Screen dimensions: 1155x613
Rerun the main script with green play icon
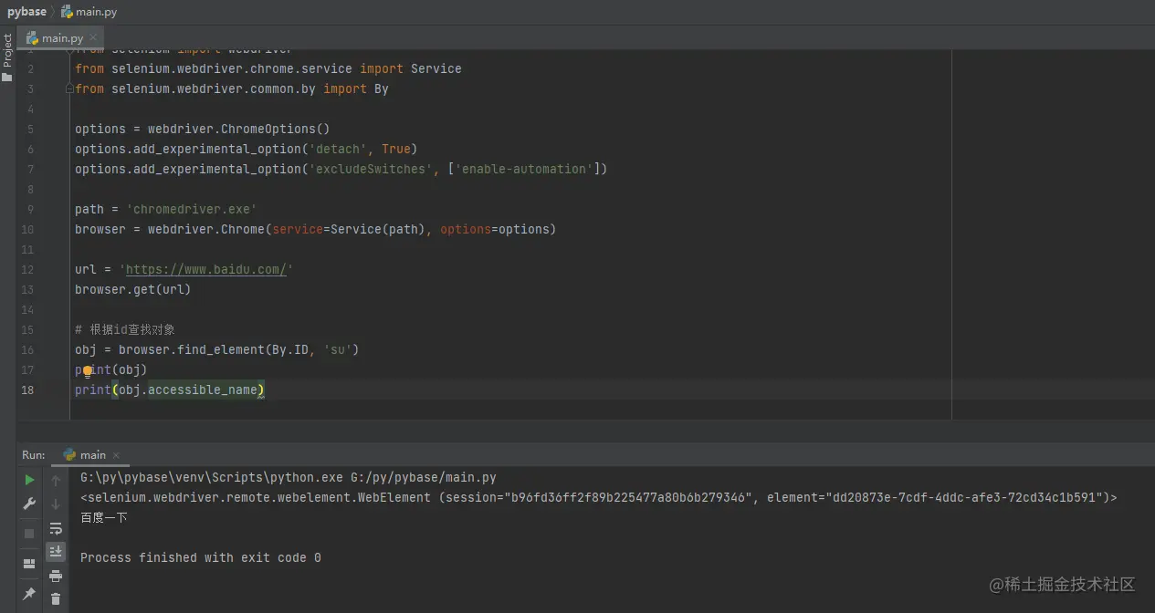[x=29, y=480]
